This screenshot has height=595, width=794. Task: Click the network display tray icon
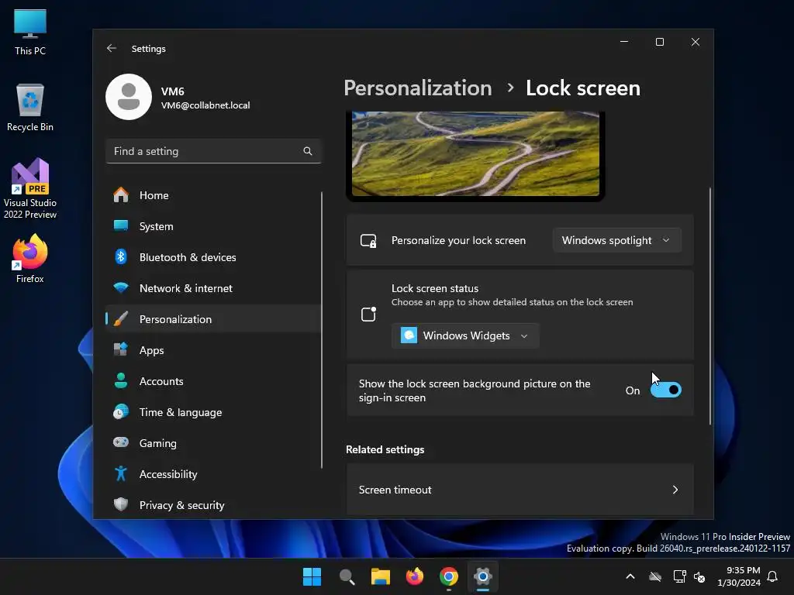679,576
